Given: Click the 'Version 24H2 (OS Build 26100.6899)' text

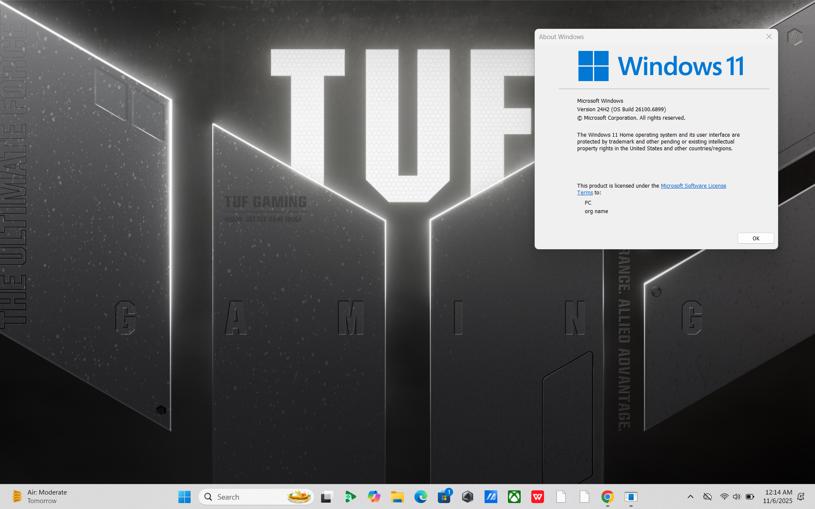Looking at the screenshot, I should click(621, 110).
